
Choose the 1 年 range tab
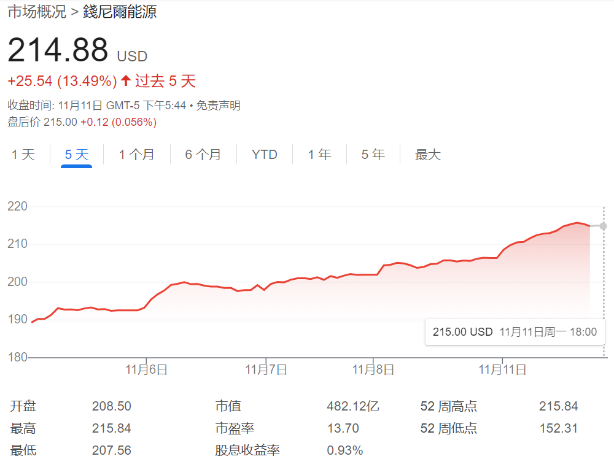pyautogui.click(x=319, y=155)
